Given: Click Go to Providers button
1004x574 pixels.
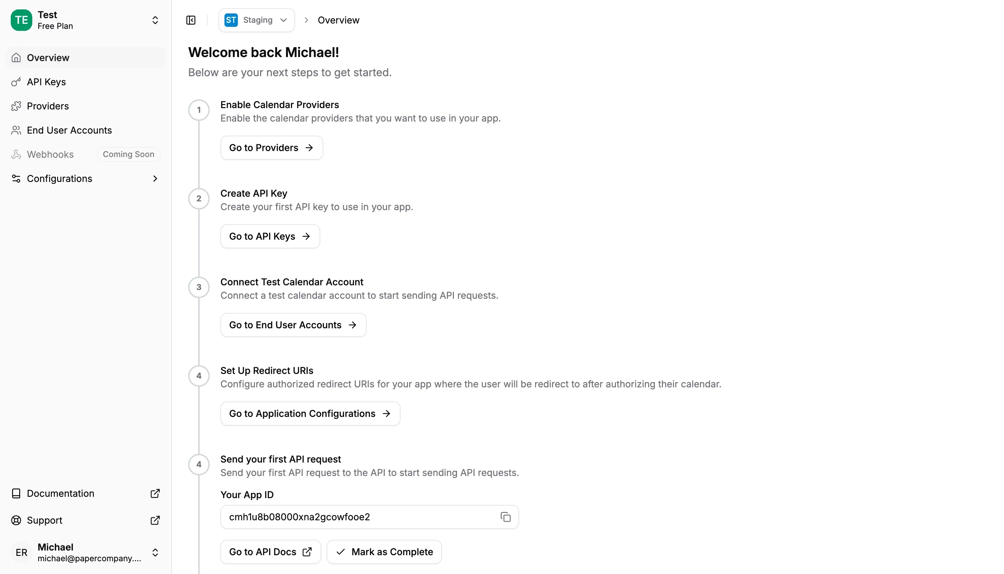Looking at the screenshot, I should [271, 148].
